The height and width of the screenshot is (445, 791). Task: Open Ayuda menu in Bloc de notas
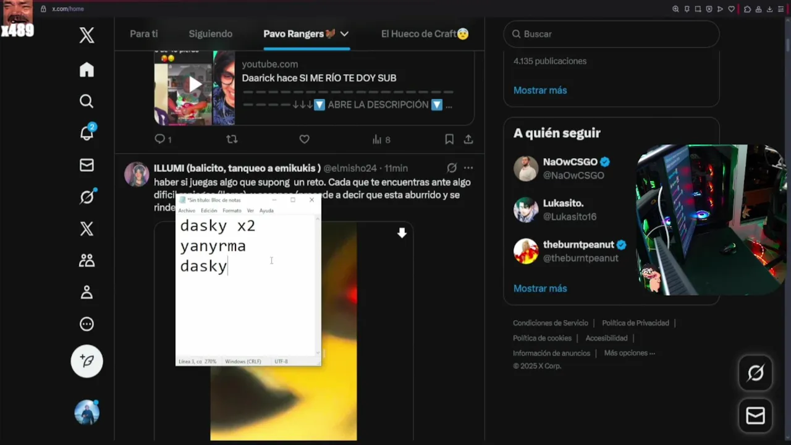pos(266,211)
